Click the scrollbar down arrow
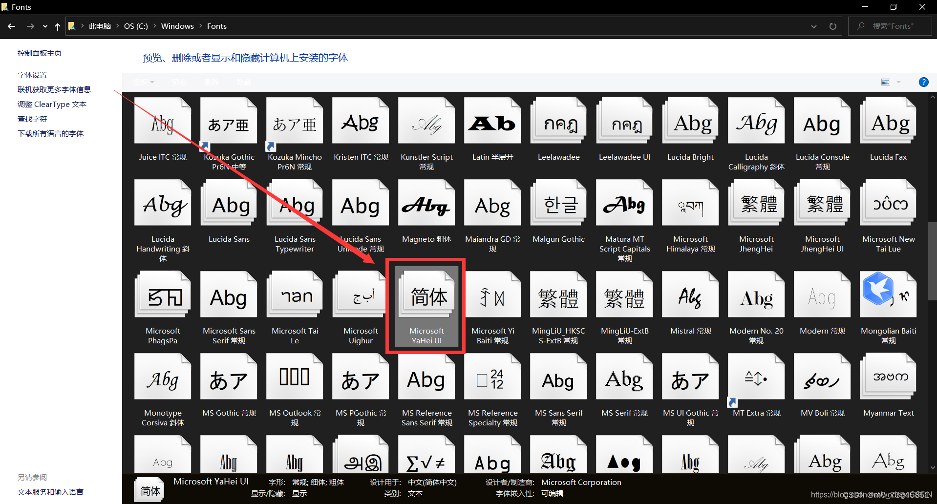 [x=932, y=467]
